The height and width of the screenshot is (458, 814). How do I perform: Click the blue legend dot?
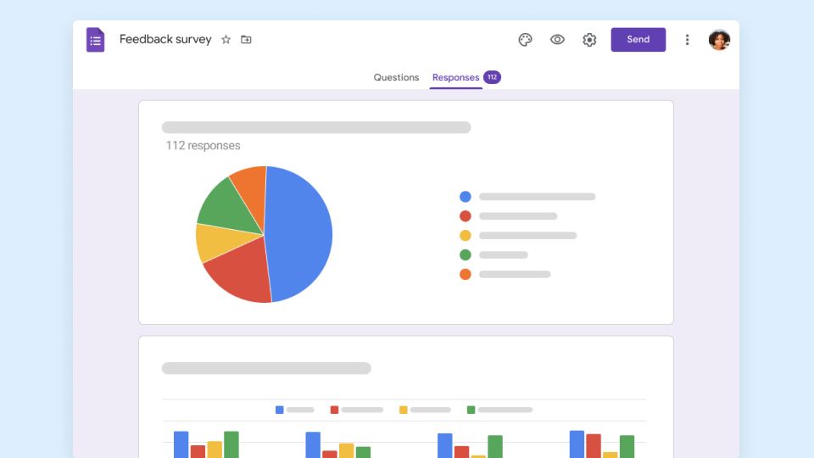(465, 196)
